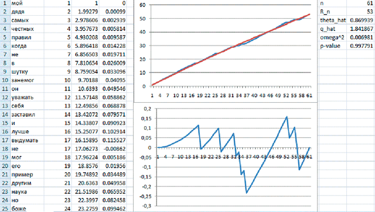Select row header 10
The height and width of the screenshot is (212, 375).
(x=5, y=80)
